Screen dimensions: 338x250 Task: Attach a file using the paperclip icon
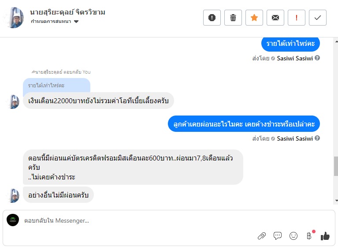262,236
